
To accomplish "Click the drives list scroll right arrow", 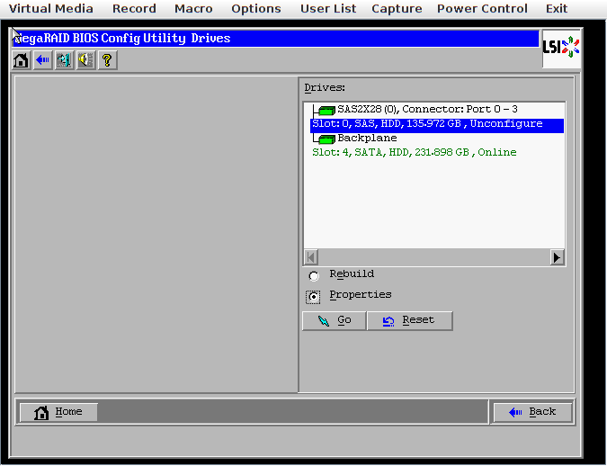I will 557,257.
